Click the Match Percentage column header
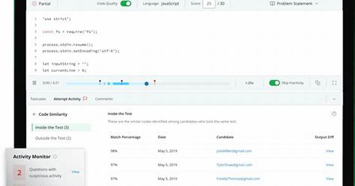355x186 pixels. (126, 137)
